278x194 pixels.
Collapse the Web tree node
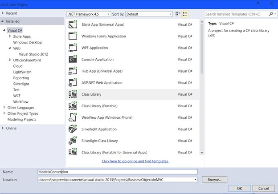click(x=10, y=48)
